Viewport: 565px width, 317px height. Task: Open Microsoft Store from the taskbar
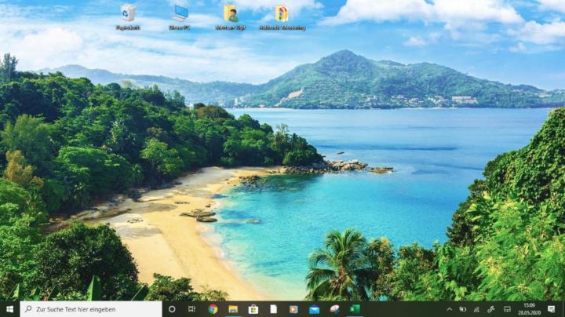253,309
